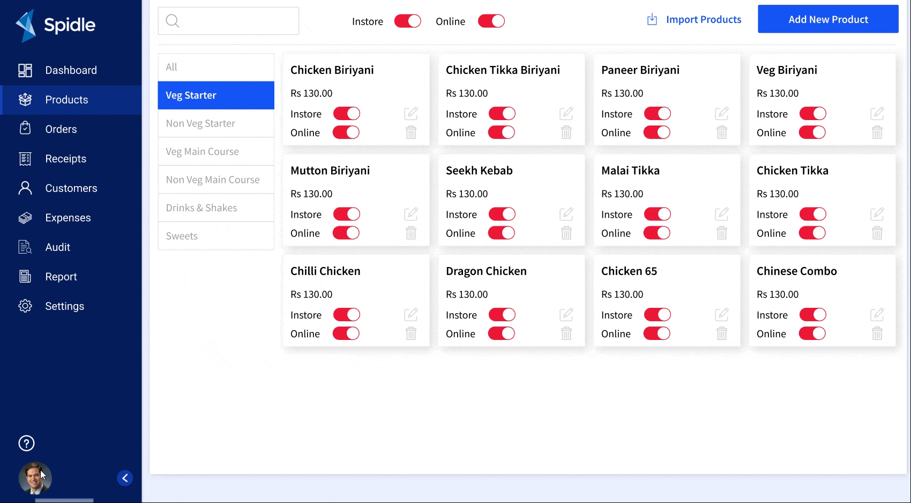The height and width of the screenshot is (503, 911).
Task: Select the All category
Action: [x=216, y=67]
